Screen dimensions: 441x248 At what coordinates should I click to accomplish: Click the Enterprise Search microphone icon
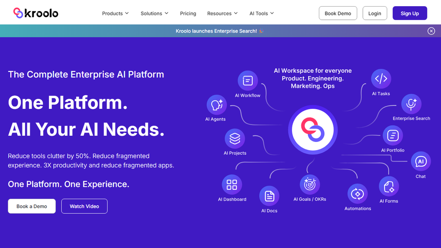coord(411,104)
